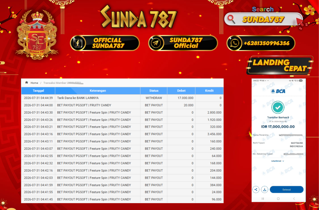Click date 2026-07-31 04:44:39

38,98
